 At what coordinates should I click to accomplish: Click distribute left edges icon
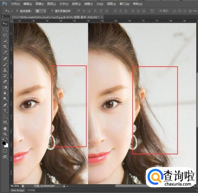[x=132, y=11]
